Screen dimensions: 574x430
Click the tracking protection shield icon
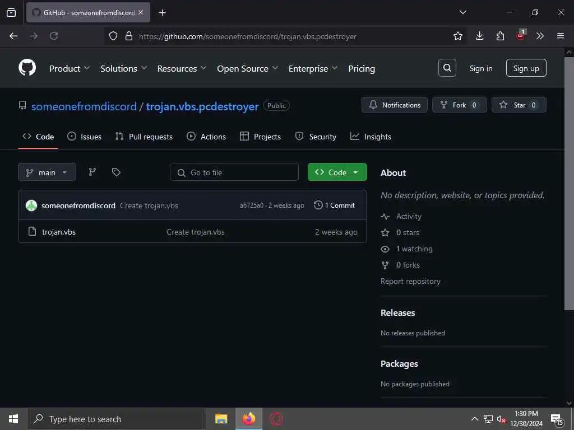(x=113, y=36)
